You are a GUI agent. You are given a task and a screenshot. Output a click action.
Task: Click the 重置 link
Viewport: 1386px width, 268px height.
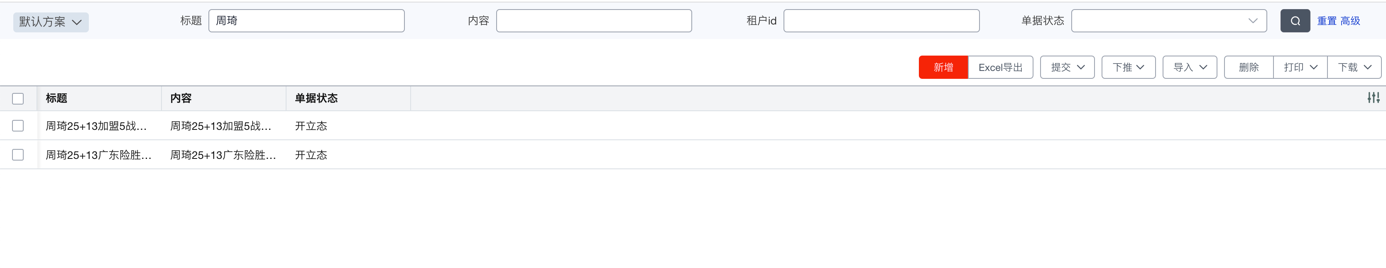(x=1326, y=21)
